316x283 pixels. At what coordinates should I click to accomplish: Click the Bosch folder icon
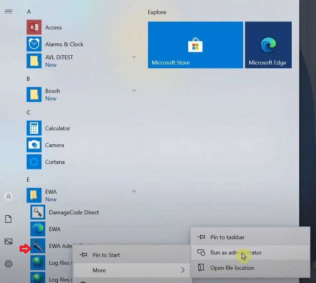[34, 94]
